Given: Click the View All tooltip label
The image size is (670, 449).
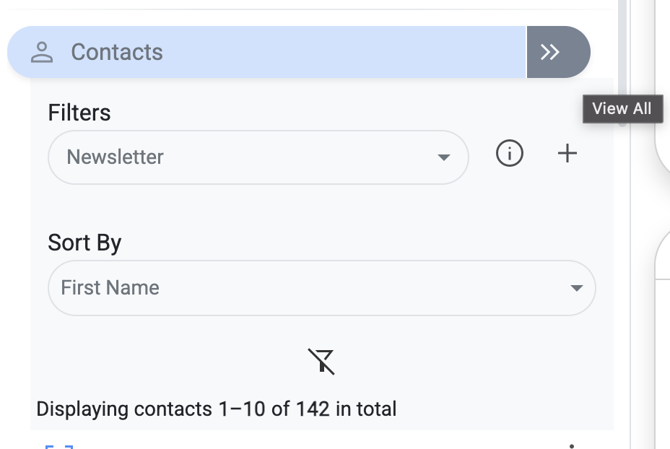Looking at the screenshot, I should click(622, 109).
